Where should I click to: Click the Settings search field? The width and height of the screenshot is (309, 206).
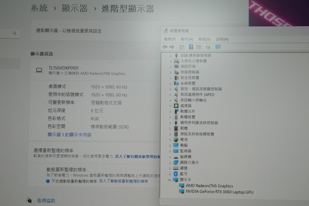pyautogui.click(x=10, y=33)
